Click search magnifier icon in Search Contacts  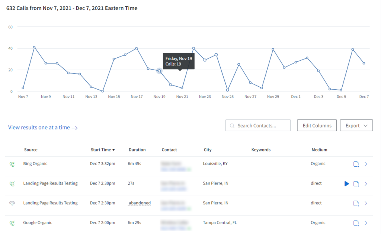(232, 126)
